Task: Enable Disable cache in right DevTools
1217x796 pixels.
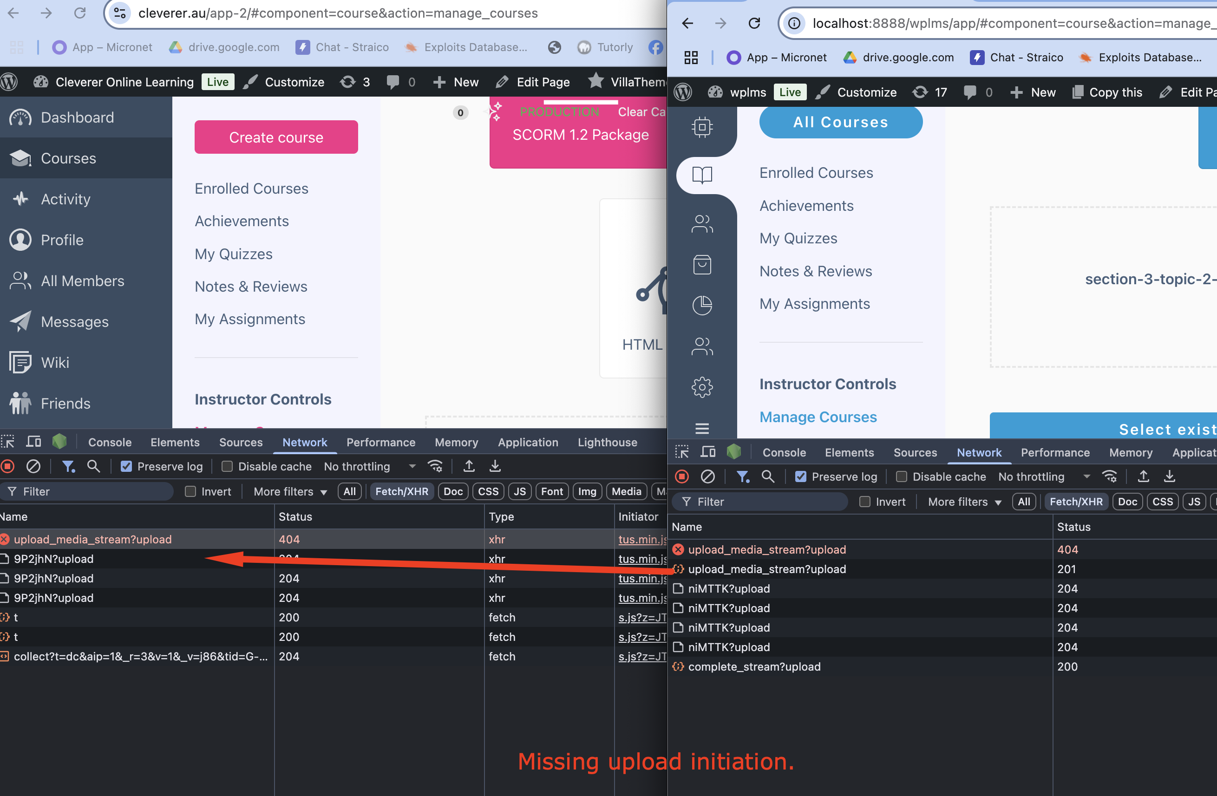Action: pyautogui.click(x=902, y=476)
